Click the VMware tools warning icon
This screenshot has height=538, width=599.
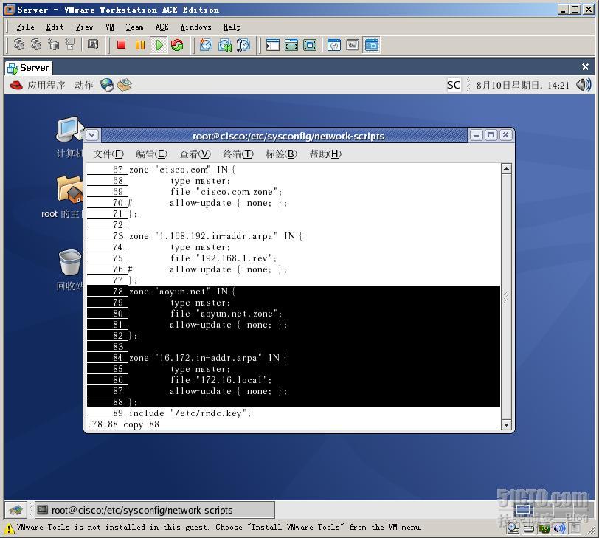9,528
